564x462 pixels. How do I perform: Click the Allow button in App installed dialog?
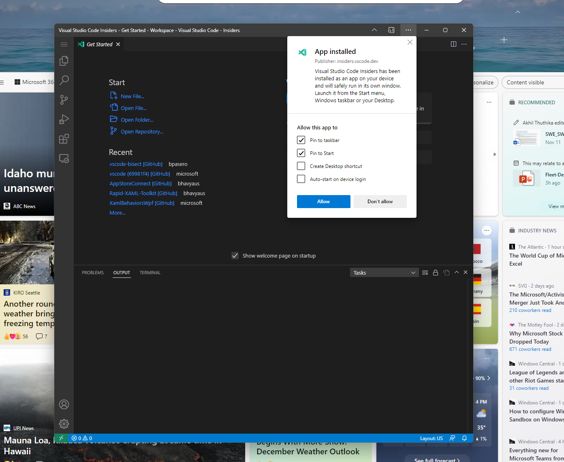click(323, 201)
